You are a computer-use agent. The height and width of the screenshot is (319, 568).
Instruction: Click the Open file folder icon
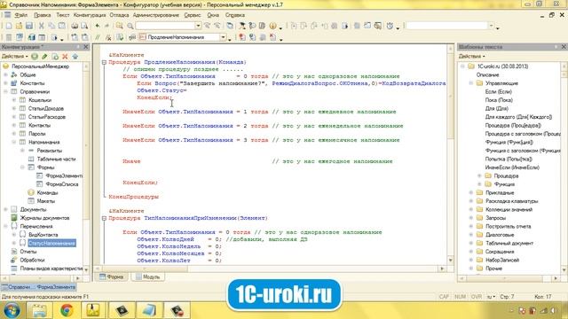19,26
